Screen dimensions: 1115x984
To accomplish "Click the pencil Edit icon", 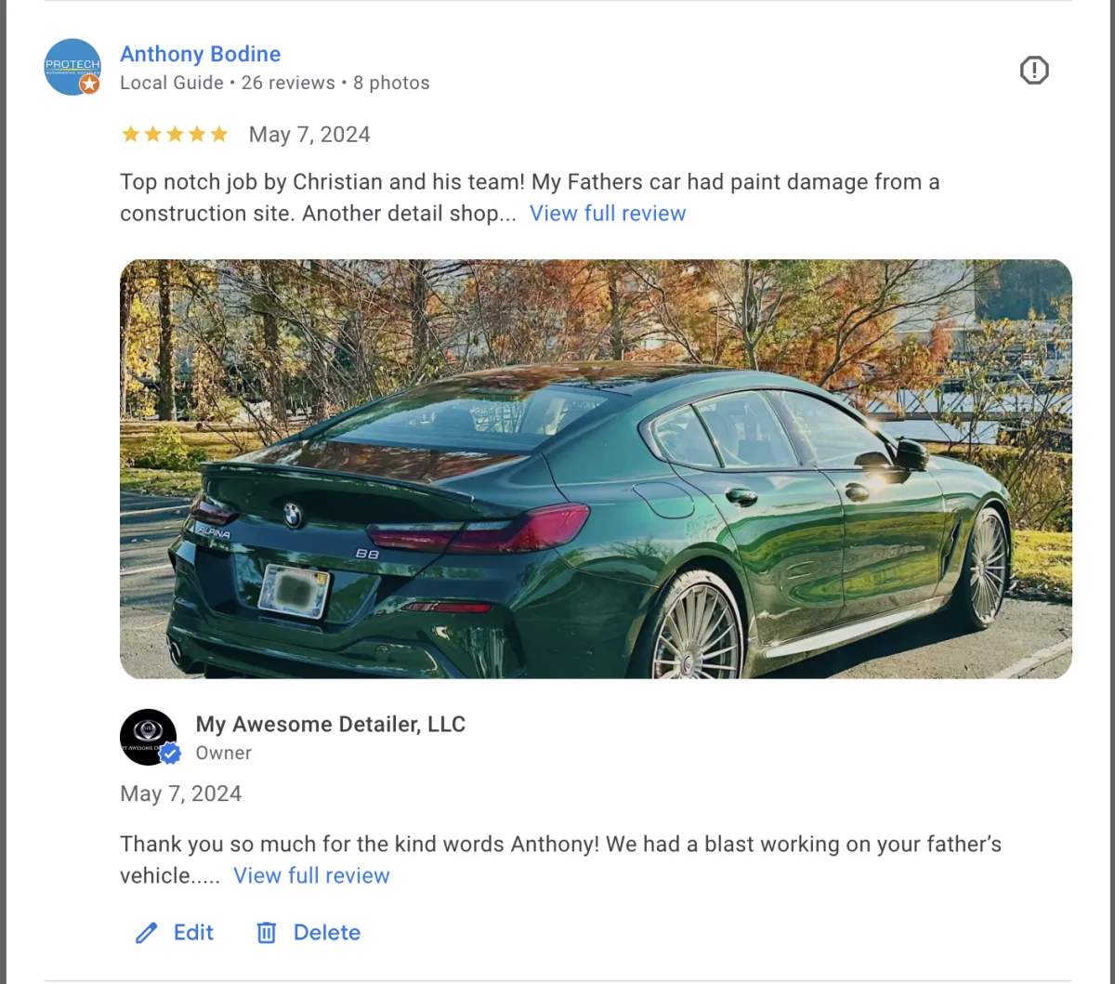I will click(147, 933).
